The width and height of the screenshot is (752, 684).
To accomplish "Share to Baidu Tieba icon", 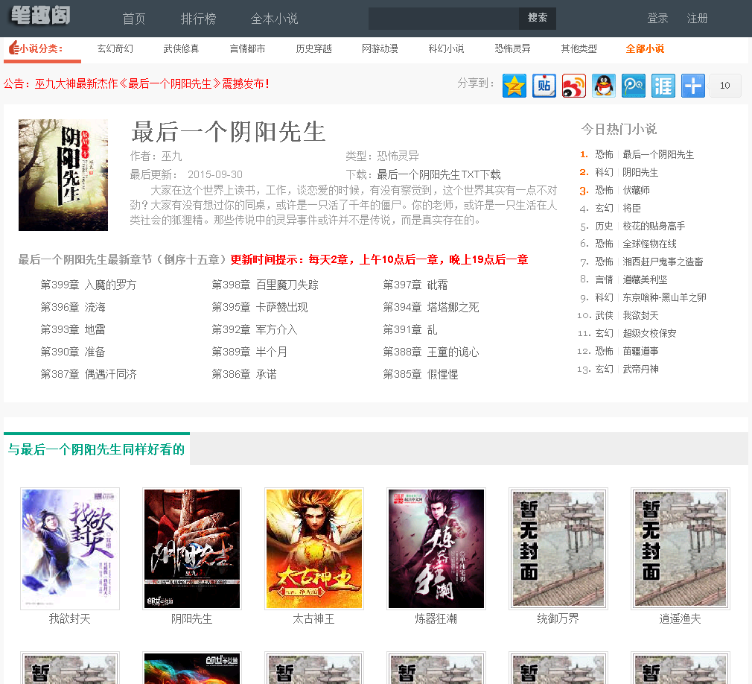I will coord(544,86).
